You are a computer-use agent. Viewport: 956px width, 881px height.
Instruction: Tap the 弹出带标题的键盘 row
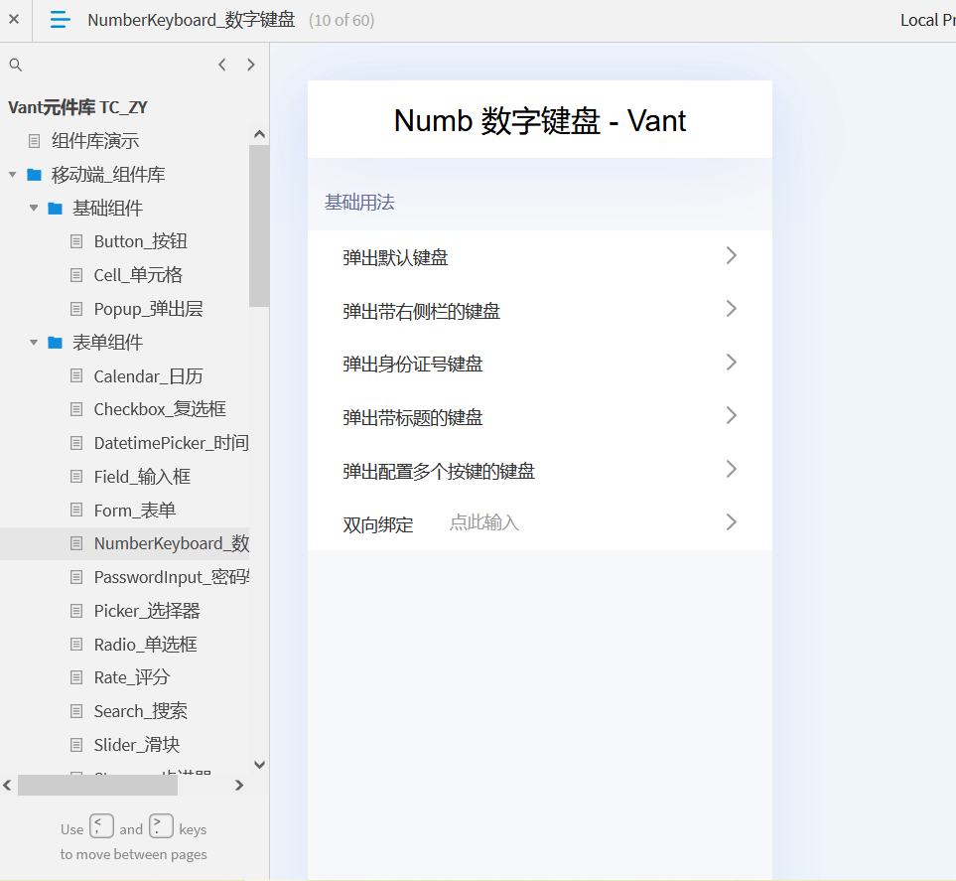coord(540,417)
